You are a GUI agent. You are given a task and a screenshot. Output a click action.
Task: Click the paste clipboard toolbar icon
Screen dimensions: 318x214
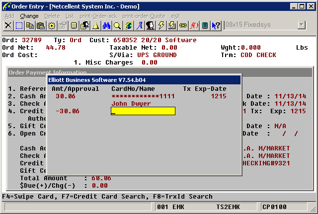click(41, 25)
